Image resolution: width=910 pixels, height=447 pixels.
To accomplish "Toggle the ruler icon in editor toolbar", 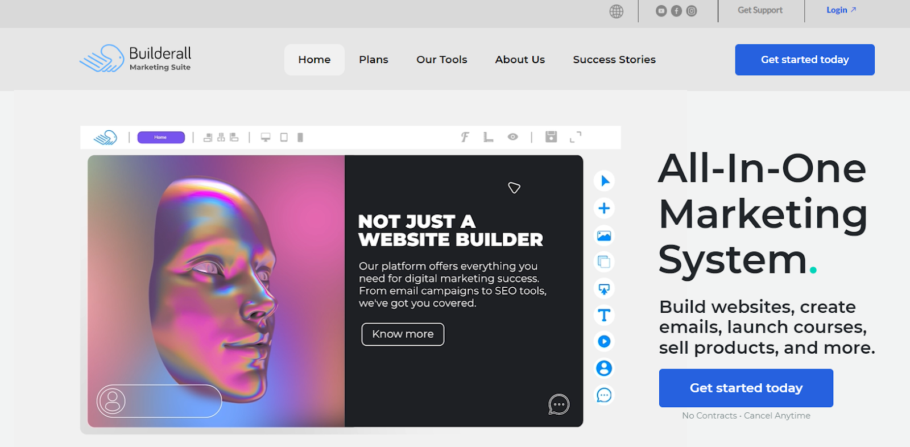I will [x=488, y=137].
